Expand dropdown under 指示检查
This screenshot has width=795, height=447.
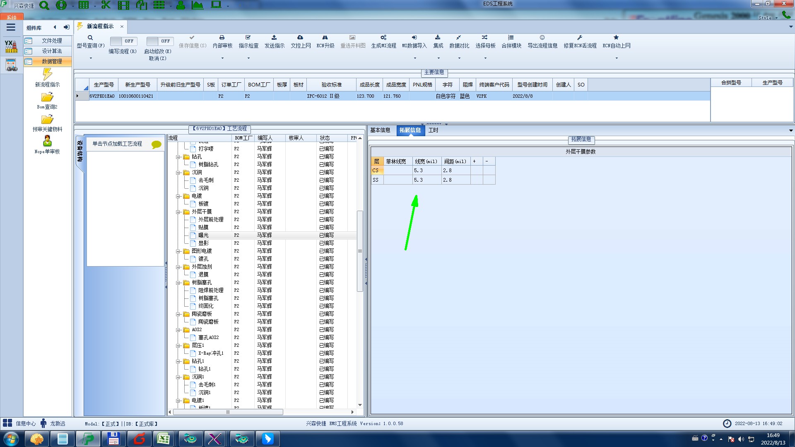tap(248, 58)
